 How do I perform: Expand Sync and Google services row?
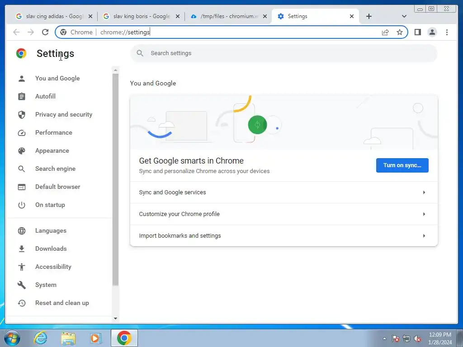point(284,192)
